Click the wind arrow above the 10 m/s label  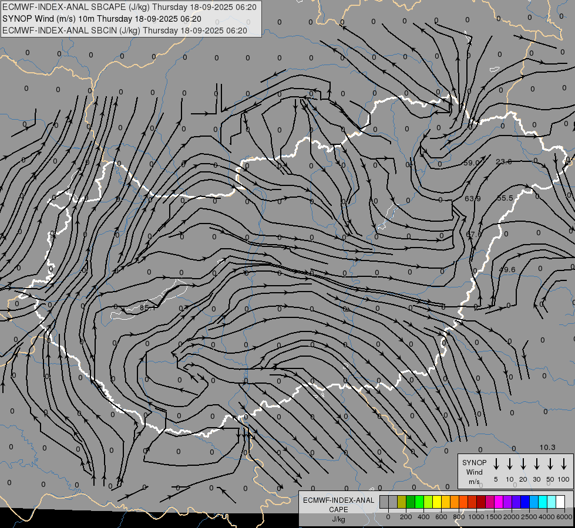(510, 464)
